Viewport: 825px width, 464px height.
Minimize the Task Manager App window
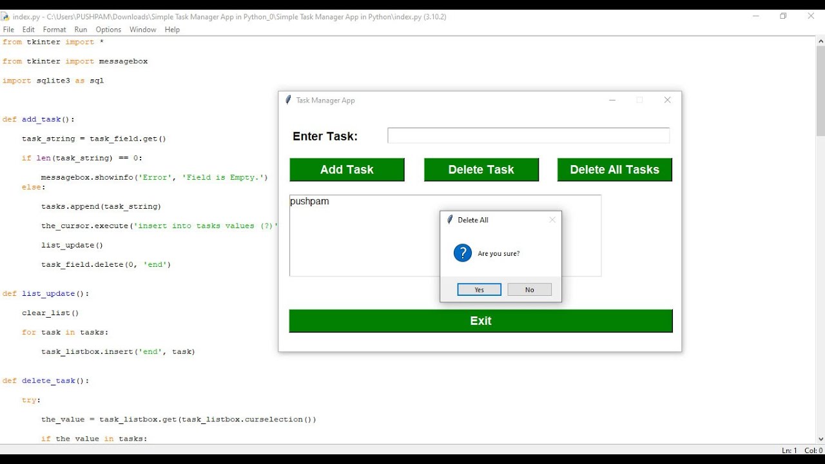pos(612,100)
